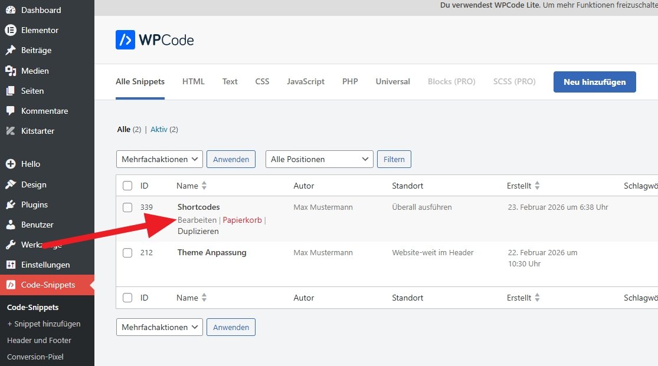Image resolution: width=658 pixels, height=366 pixels.
Task: Check the Shortcodes snippet row checkbox
Action: pos(127,207)
